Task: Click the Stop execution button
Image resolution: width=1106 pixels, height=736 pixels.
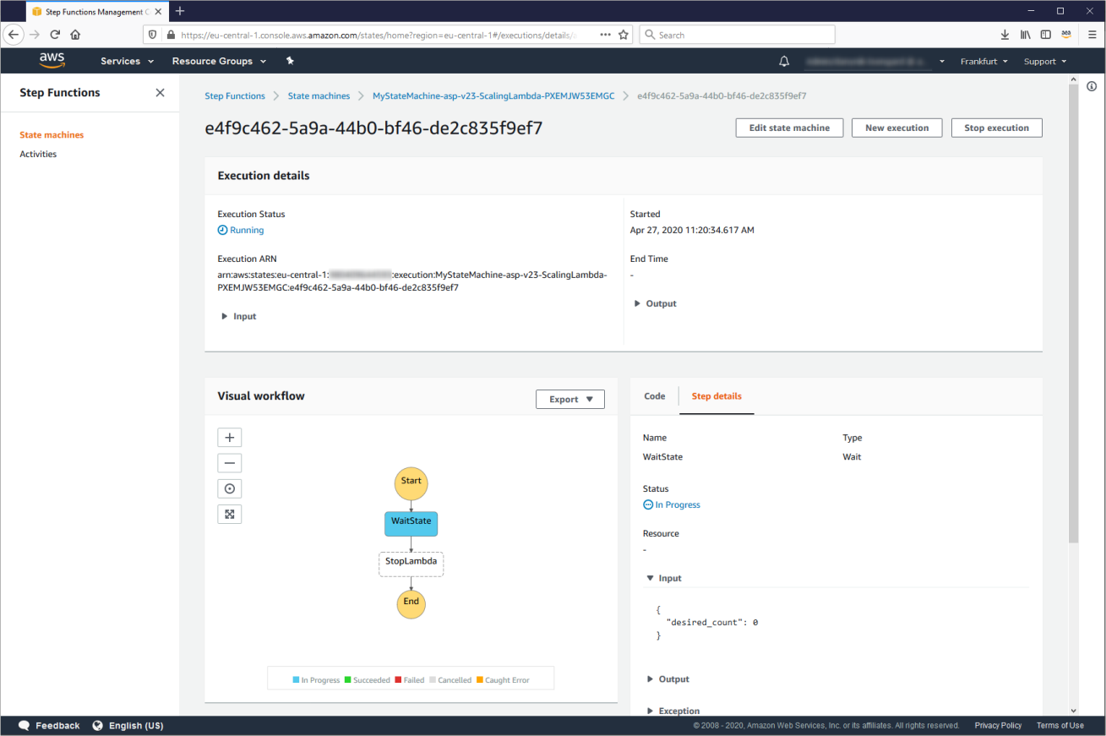Action: coord(997,128)
